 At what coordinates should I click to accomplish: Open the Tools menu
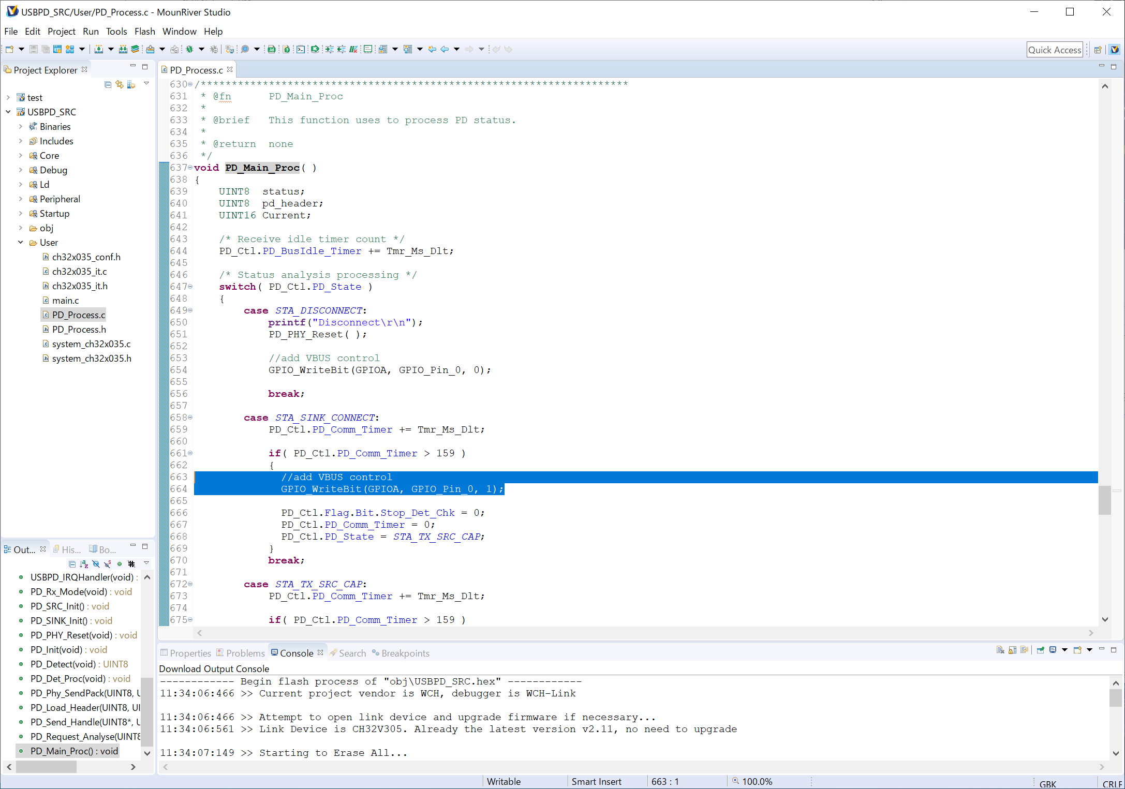pos(116,31)
